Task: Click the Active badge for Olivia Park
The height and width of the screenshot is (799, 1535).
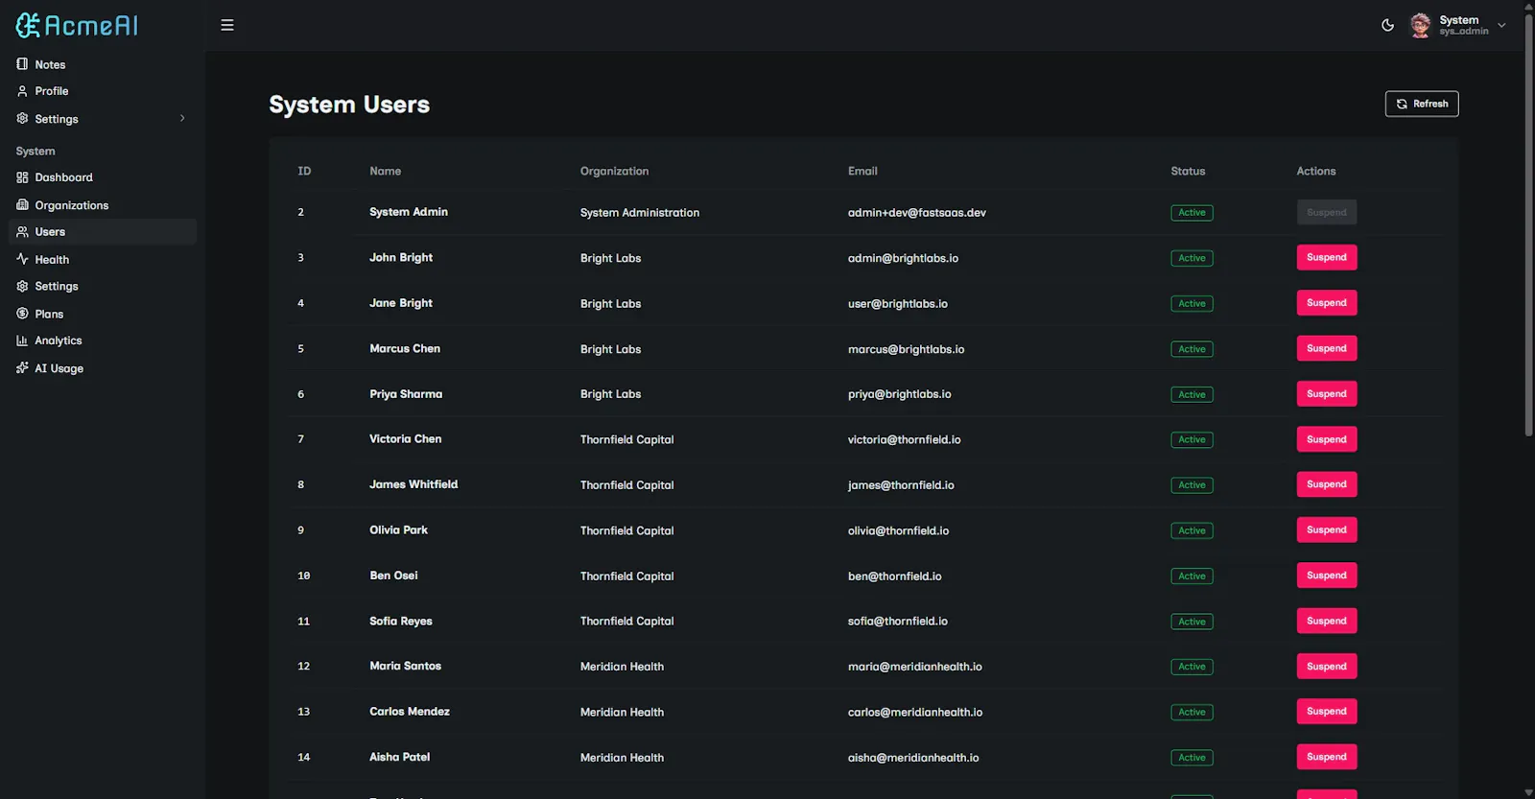Action: coord(1192,530)
